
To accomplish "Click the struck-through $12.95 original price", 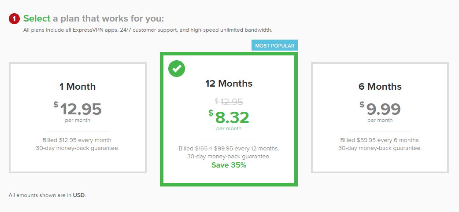I will [229, 102].
